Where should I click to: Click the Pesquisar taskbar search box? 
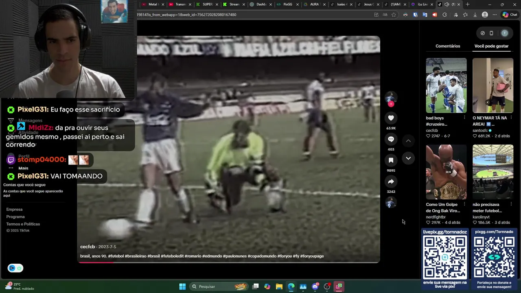pyautogui.click(x=219, y=286)
